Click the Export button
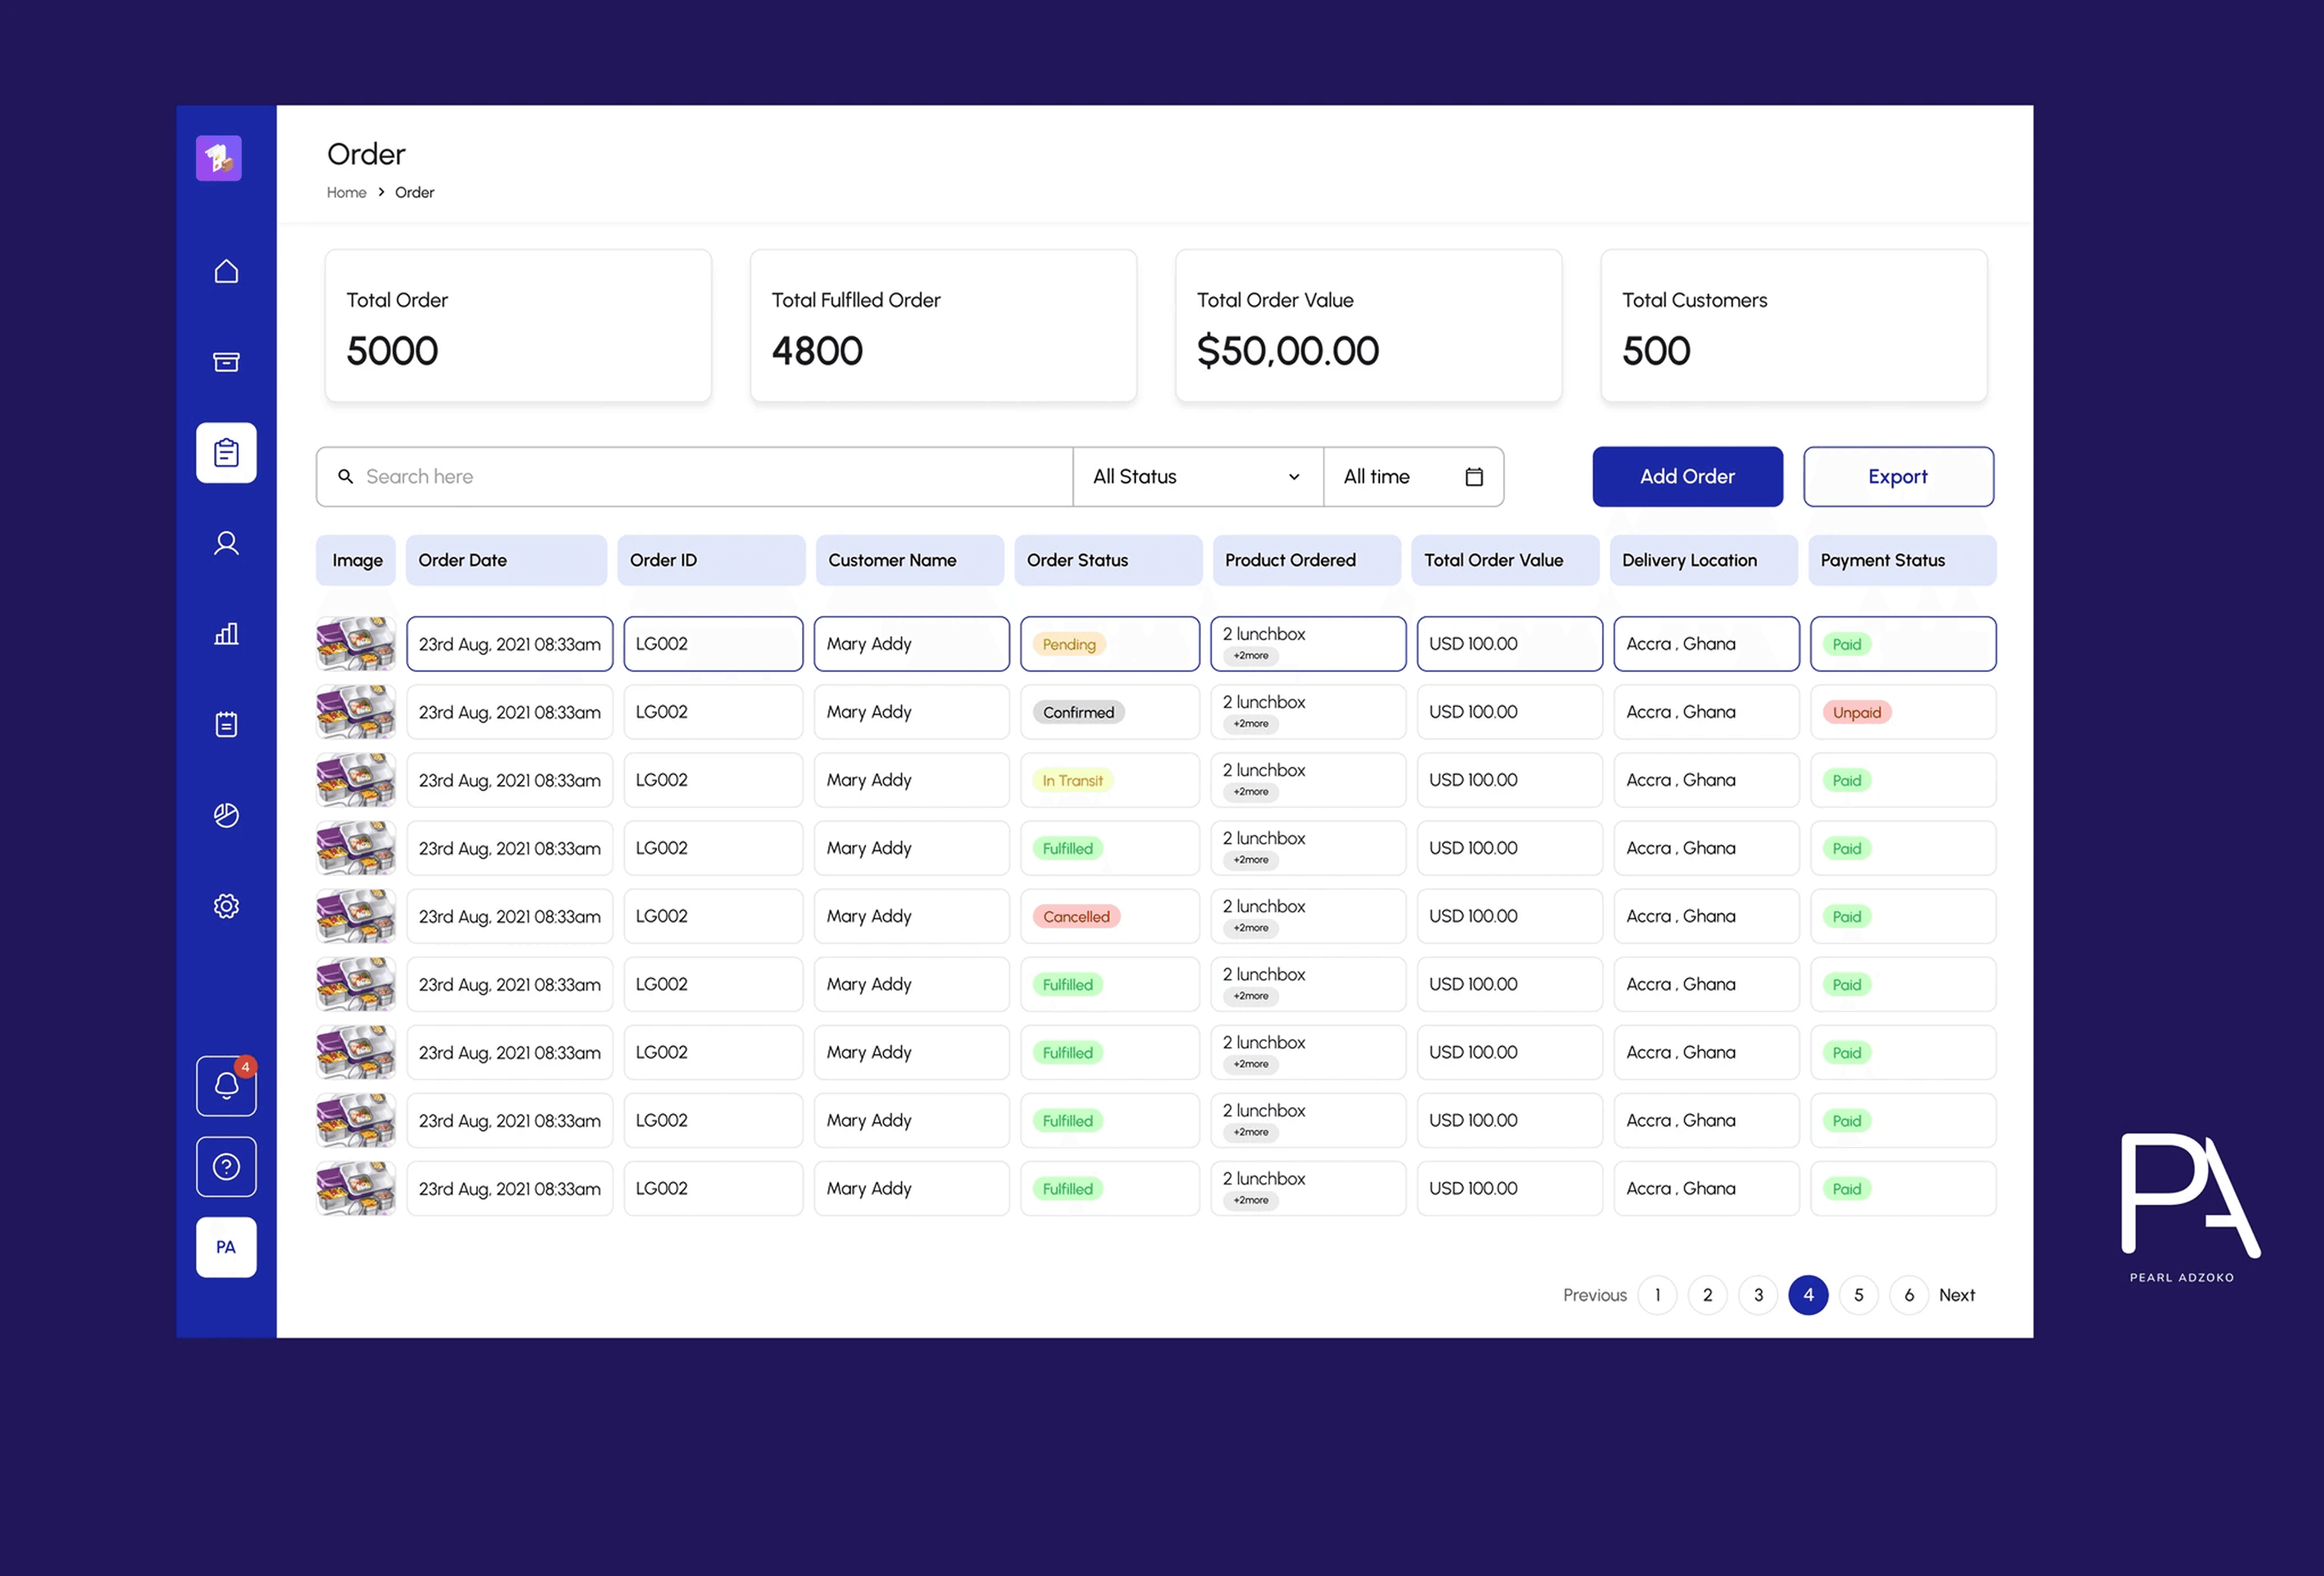The height and width of the screenshot is (1576, 2324). point(1897,477)
